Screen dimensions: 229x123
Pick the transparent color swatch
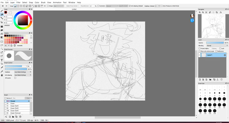click(x=10, y=13)
